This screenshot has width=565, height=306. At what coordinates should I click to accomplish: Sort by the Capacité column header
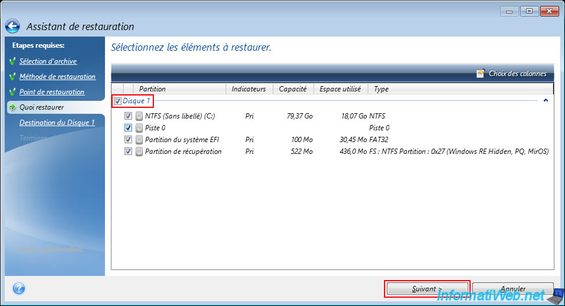(x=293, y=89)
